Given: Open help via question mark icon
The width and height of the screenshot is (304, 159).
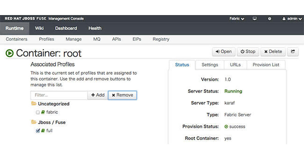Looking at the screenshot, I should point(270,19).
